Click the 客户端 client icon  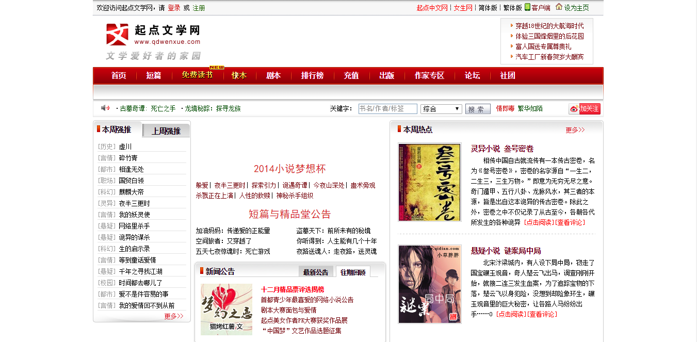(528, 7)
